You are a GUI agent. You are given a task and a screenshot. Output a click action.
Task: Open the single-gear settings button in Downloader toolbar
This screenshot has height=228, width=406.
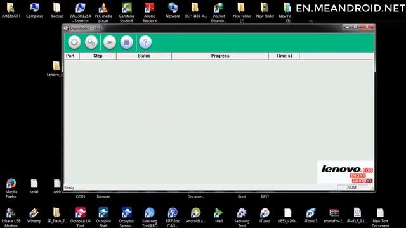click(74, 42)
